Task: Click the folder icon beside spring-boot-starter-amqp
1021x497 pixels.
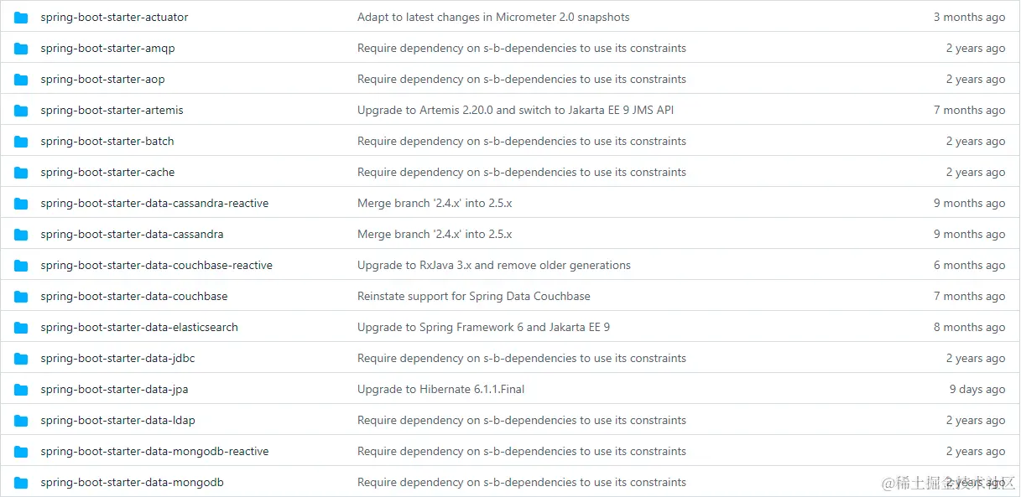Action: tap(21, 49)
